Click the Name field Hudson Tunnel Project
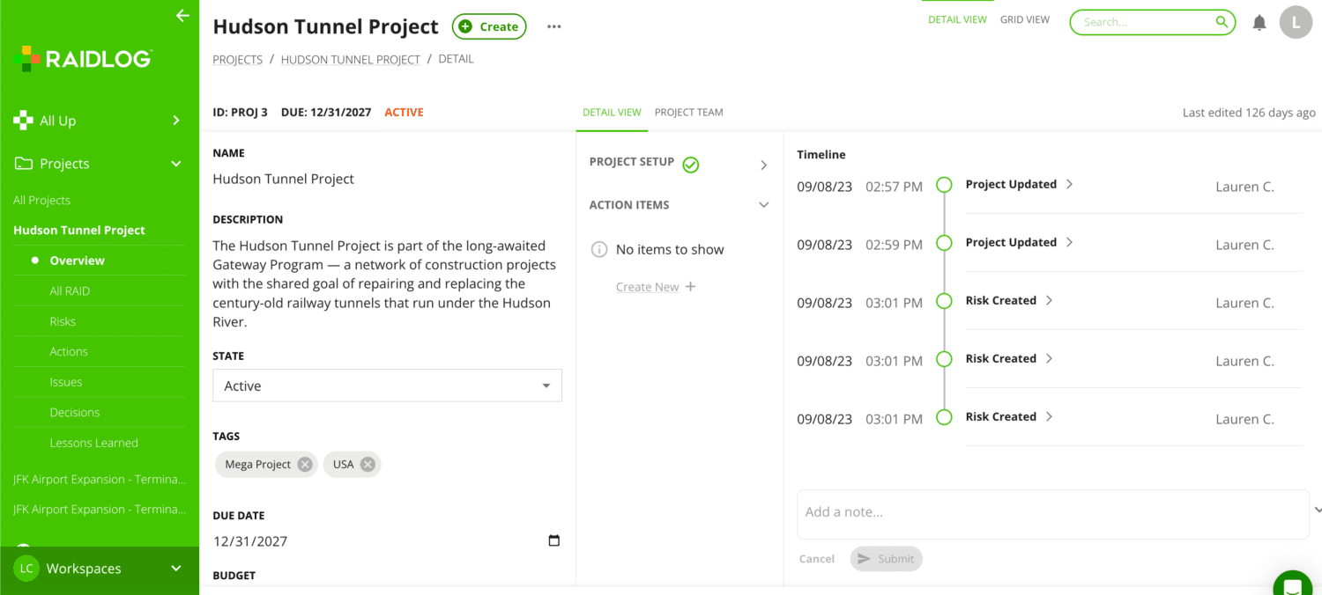 coord(284,179)
